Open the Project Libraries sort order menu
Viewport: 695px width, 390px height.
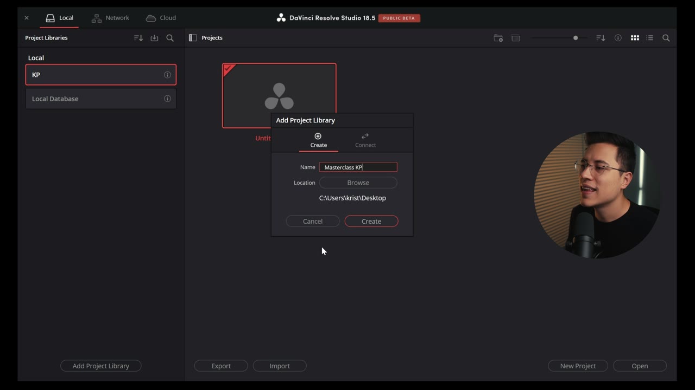[x=138, y=38]
